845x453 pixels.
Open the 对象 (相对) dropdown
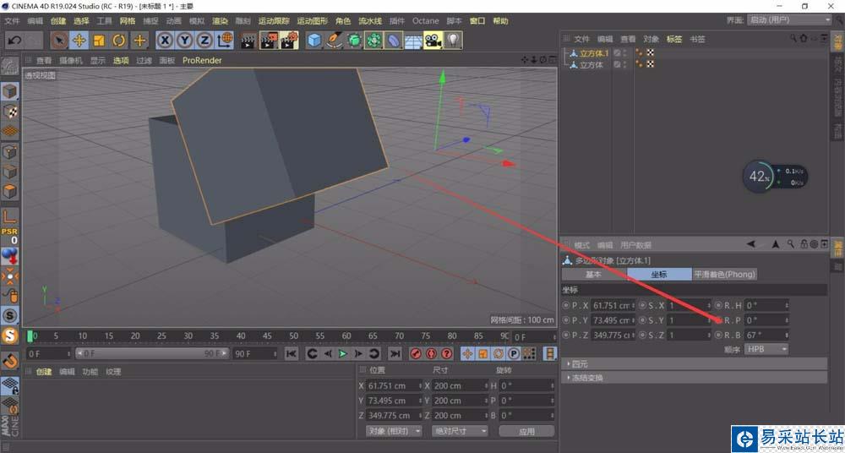click(395, 431)
